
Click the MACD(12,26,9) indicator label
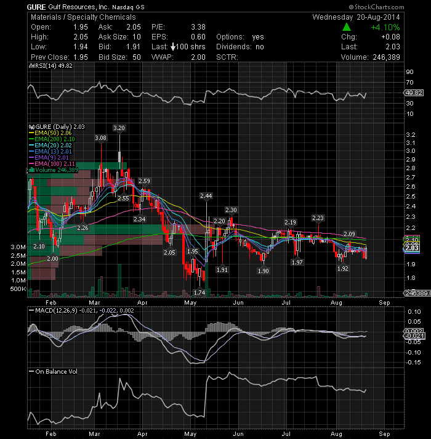coord(57,311)
